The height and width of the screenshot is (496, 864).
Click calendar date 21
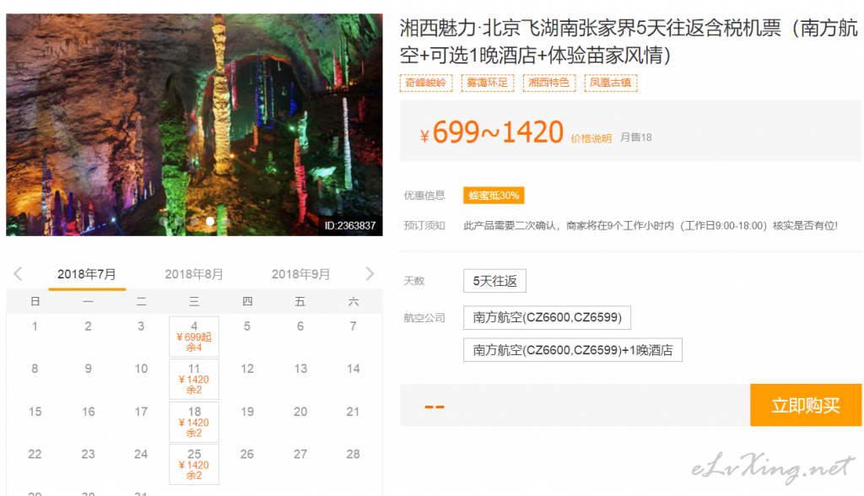(354, 412)
